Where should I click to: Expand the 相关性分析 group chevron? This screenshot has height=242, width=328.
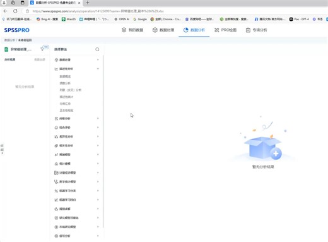click(98, 145)
